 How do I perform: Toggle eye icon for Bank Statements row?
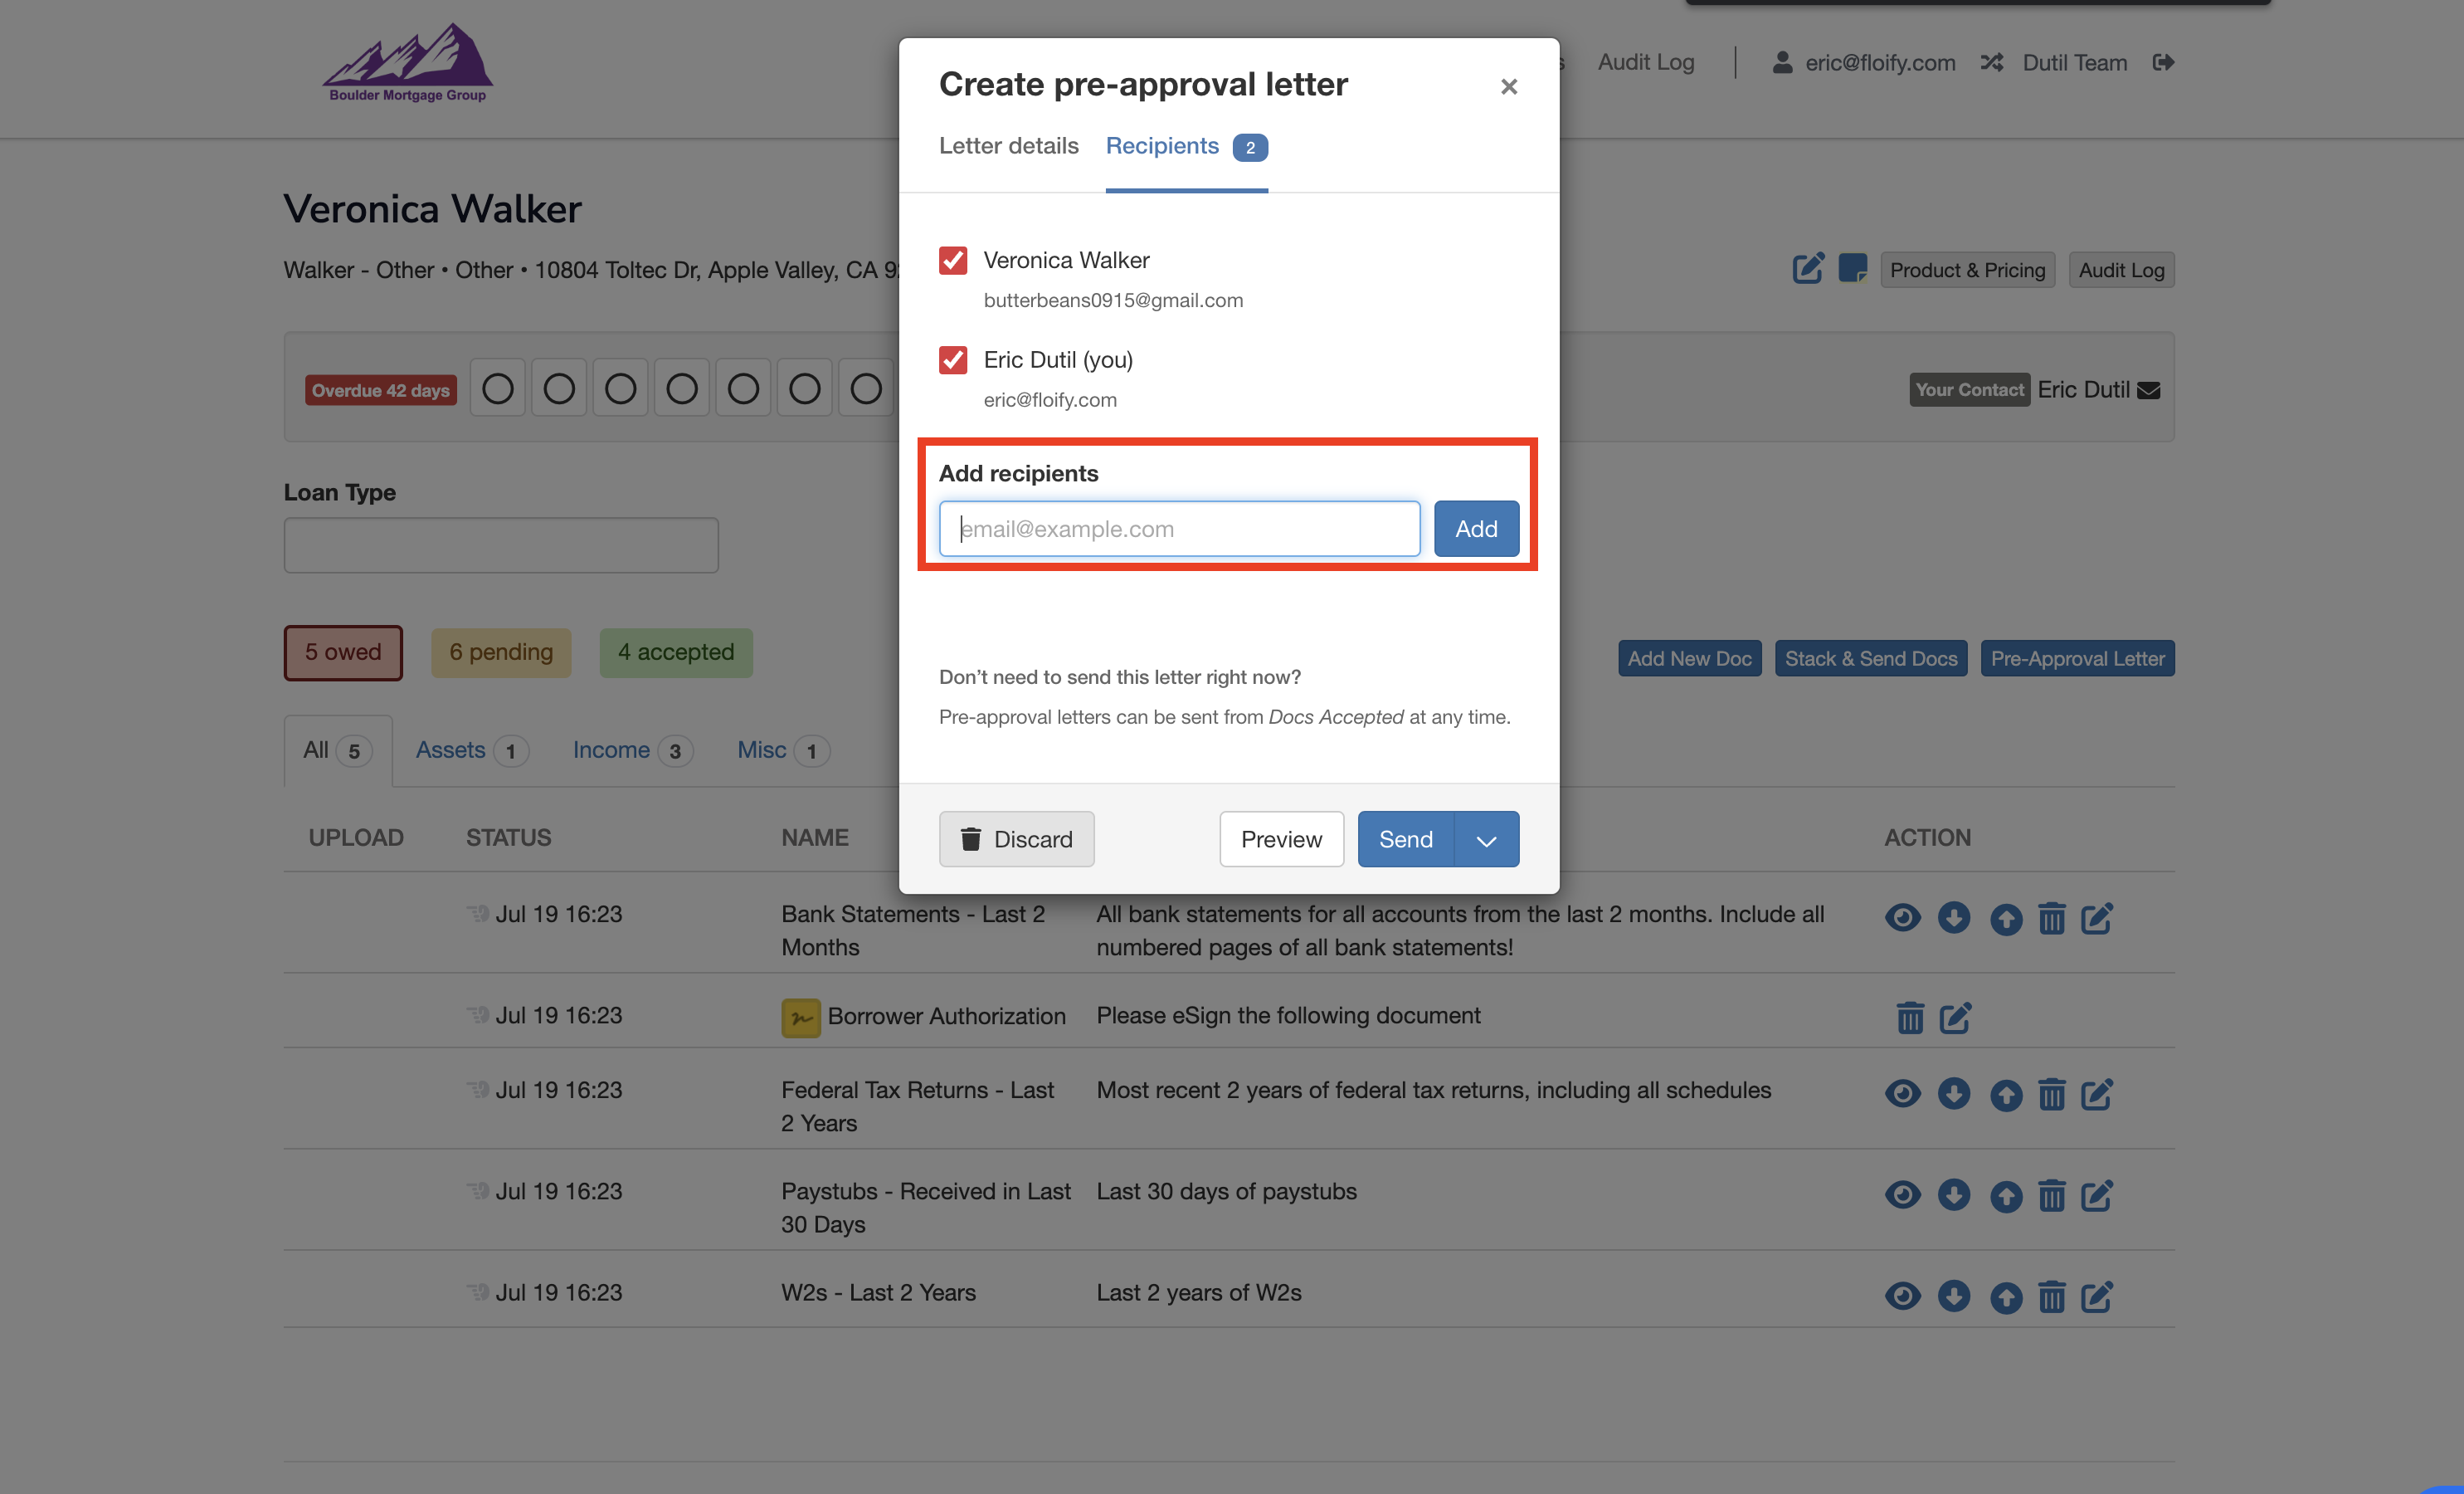click(x=1902, y=918)
